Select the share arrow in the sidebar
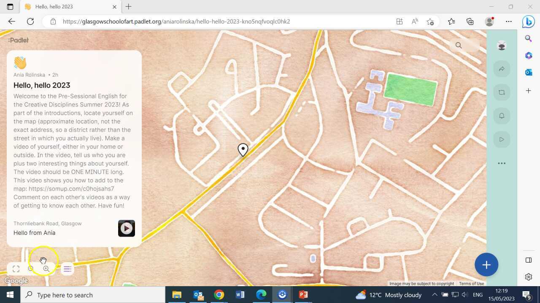The width and height of the screenshot is (540, 303). coord(502,69)
